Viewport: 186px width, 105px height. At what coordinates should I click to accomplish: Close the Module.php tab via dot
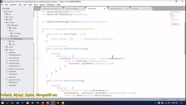tap(105, 8)
